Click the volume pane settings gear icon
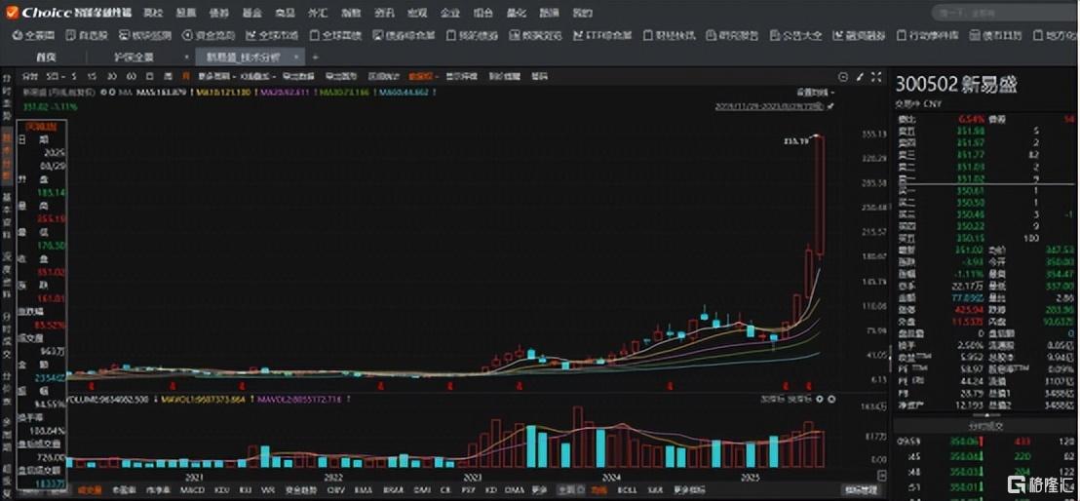 coord(820,399)
